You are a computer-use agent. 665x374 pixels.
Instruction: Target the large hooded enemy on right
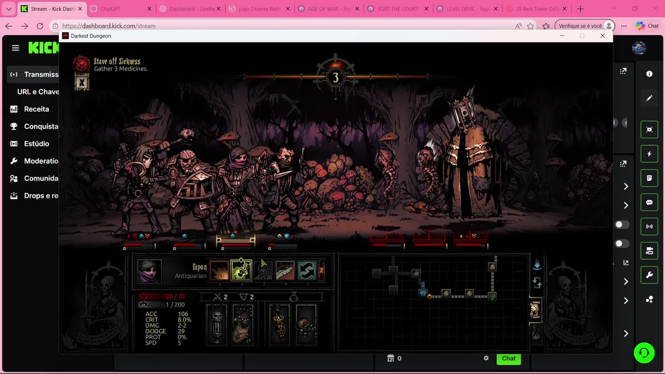point(471,156)
